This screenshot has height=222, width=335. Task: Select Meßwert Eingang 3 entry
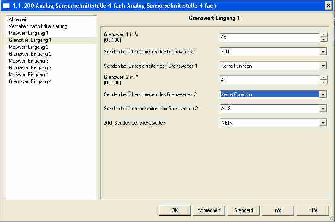coord(29,61)
